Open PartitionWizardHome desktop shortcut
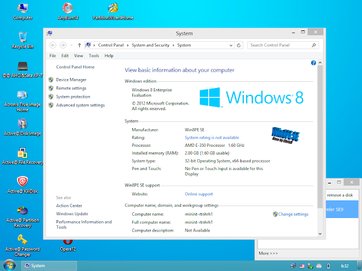Viewport: 362px width, 271px height. 113,11
